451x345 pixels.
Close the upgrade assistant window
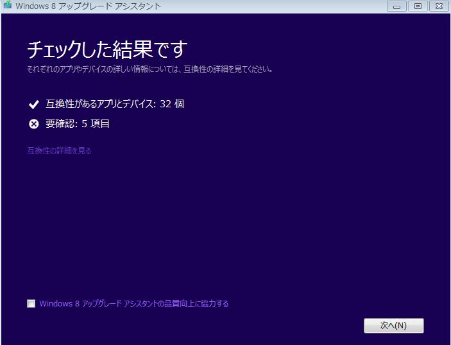(439, 6)
